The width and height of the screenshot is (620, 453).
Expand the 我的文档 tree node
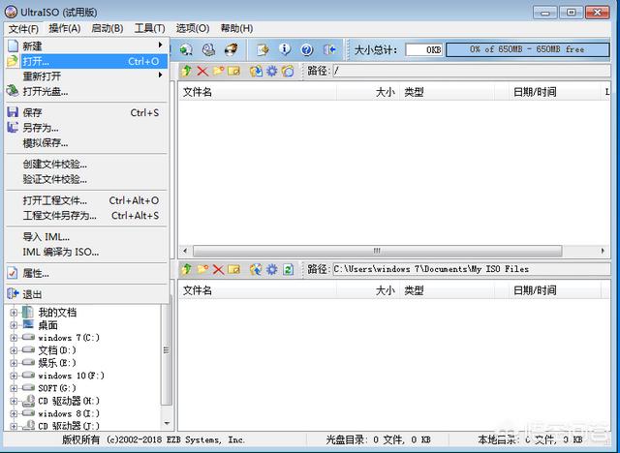click(x=14, y=313)
